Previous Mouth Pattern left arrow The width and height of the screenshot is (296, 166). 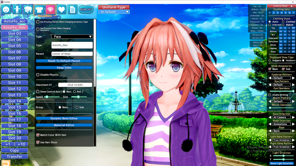click(270, 101)
